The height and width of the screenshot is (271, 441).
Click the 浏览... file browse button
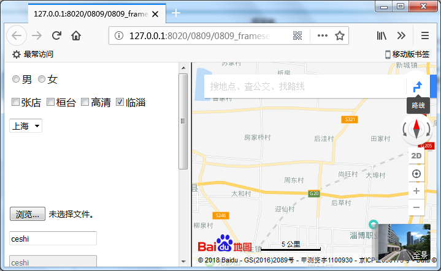tap(27, 214)
